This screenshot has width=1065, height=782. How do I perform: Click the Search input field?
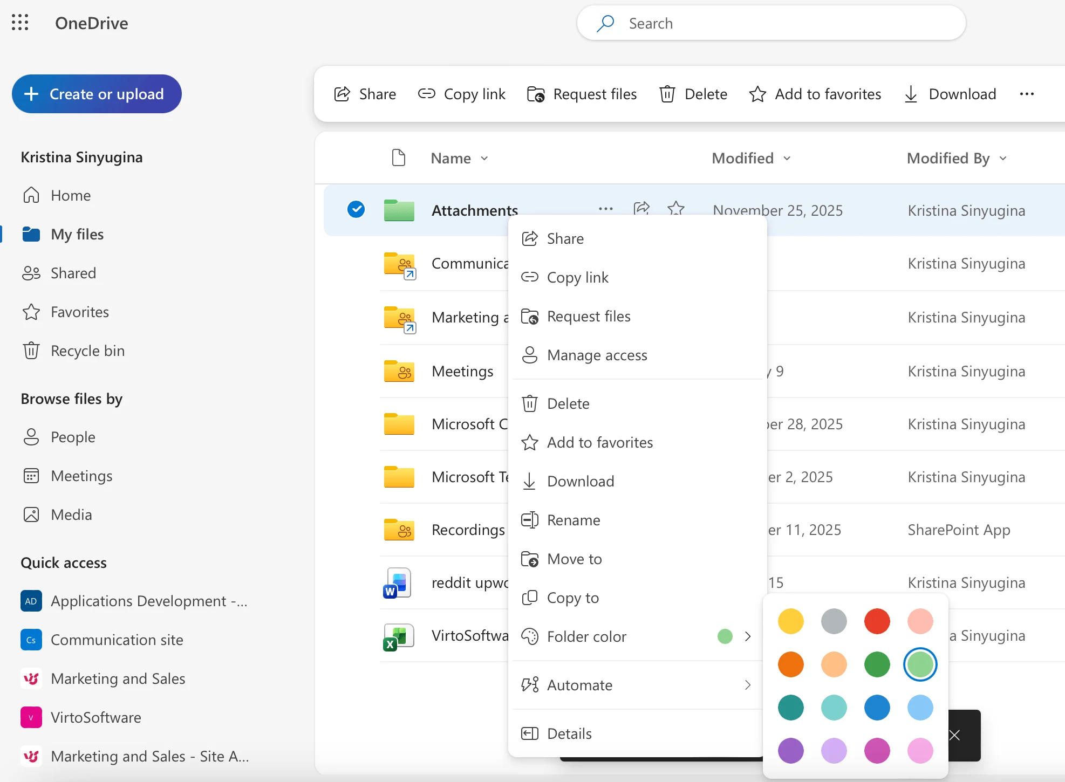coord(772,23)
